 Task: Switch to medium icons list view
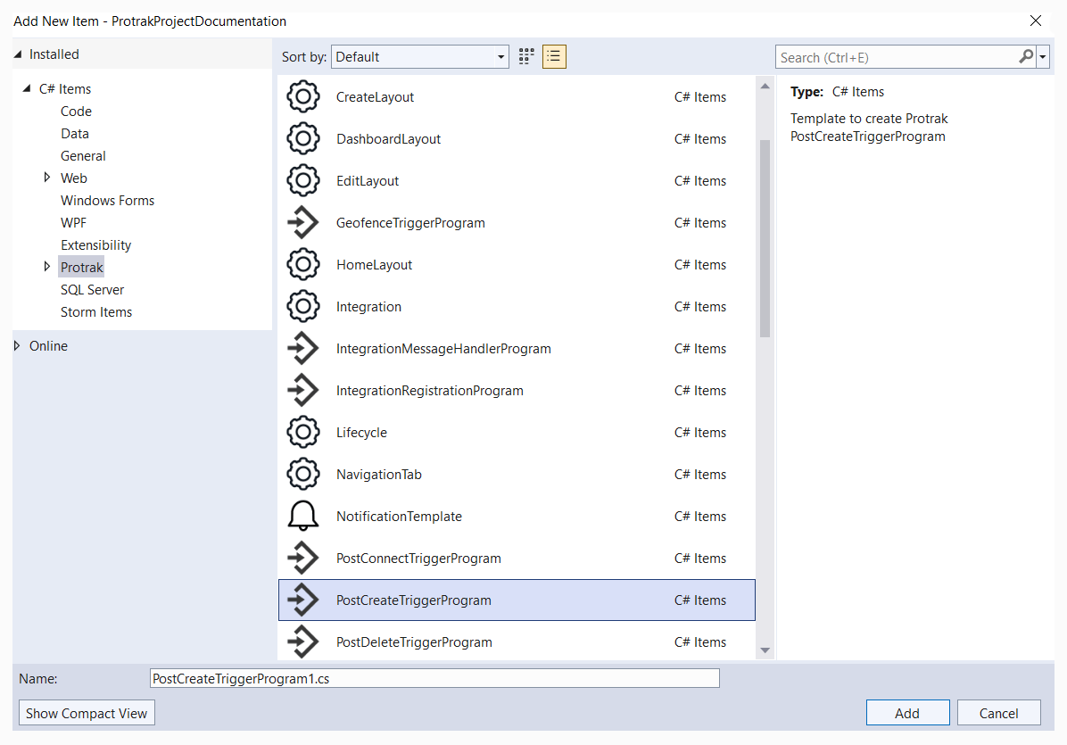tap(554, 57)
